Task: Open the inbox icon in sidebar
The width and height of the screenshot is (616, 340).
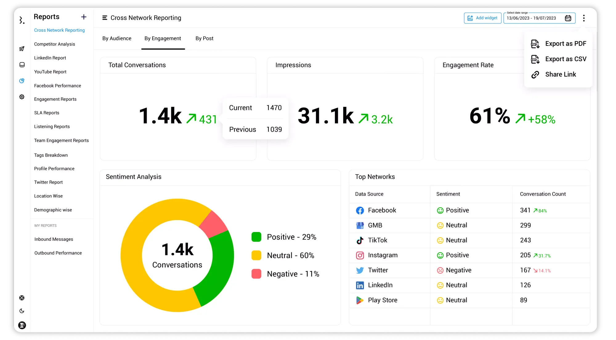Action: coord(22,65)
